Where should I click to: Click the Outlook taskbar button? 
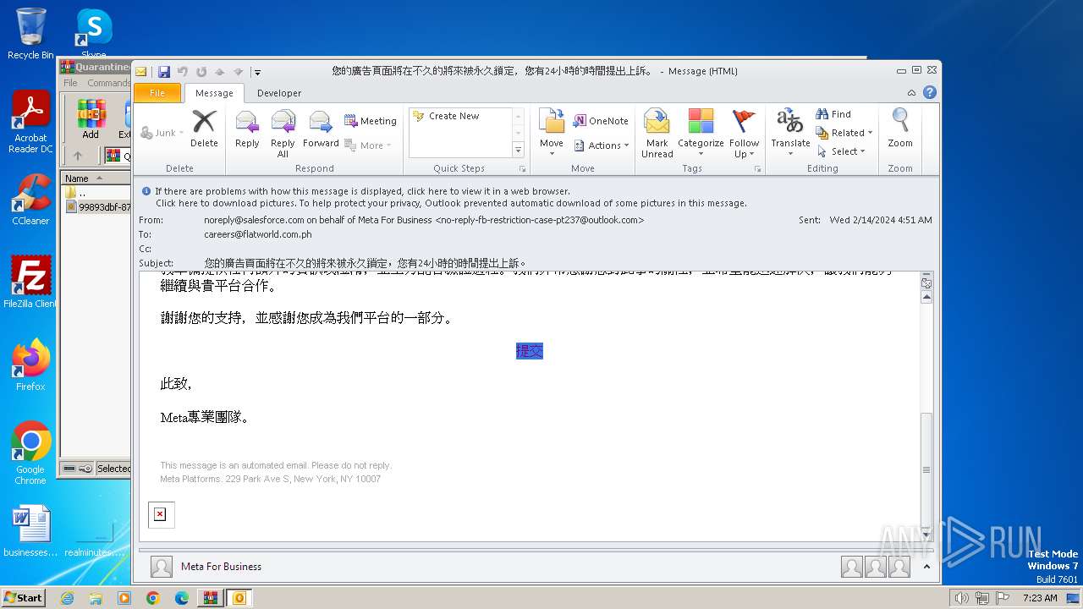239,598
